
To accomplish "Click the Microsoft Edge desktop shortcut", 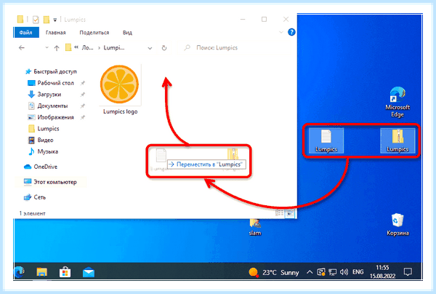I will [397, 102].
